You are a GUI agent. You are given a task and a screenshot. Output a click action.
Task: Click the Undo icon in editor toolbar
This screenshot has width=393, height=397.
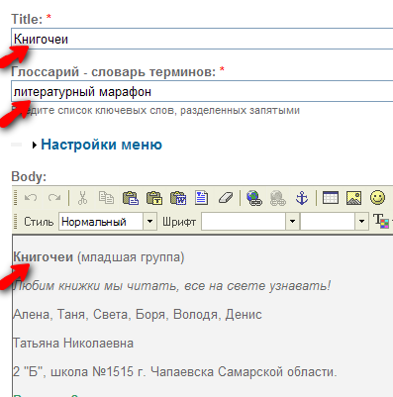click(31, 198)
